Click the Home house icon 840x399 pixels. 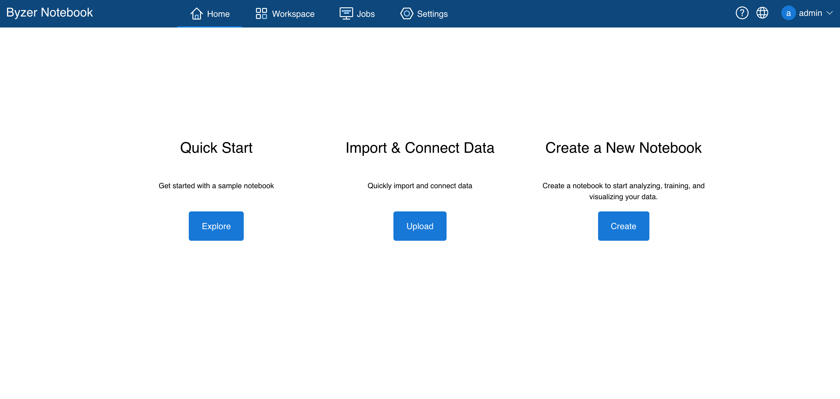(196, 13)
